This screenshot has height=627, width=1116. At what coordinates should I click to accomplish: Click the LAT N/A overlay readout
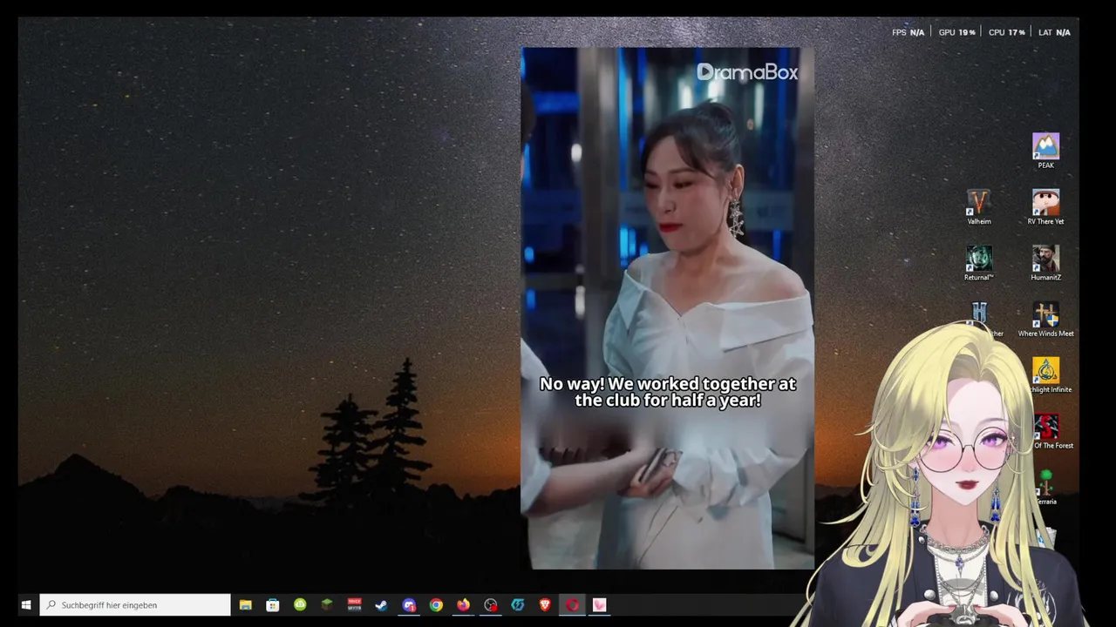click(x=1054, y=32)
